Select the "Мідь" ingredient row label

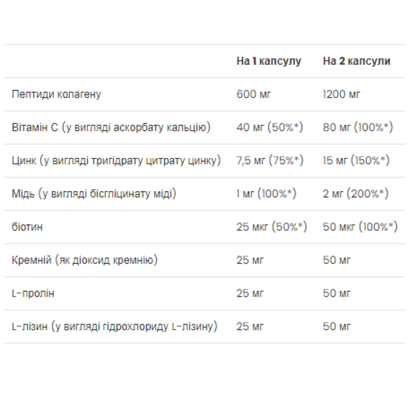coord(94,193)
